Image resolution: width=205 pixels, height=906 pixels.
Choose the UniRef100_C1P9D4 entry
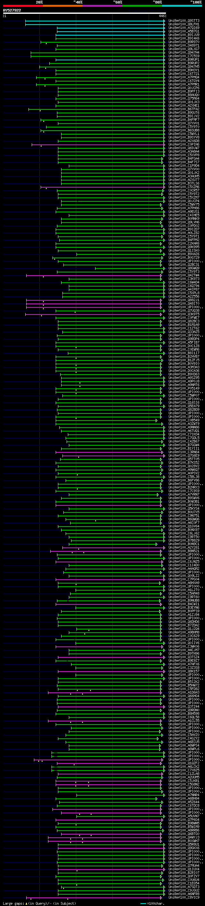(184, 166)
